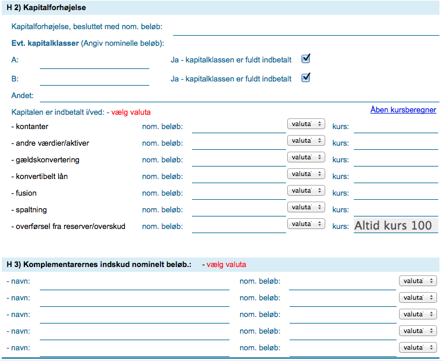Image resolution: width=443 pixels, height=361 pixels.
Task: Open the Åben kursberegner link
Action: (403, 109)
